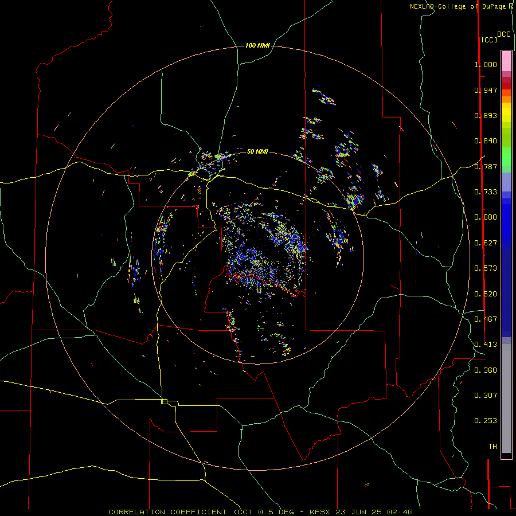Image resolution: width=516 pixels, height=516 pixels.
Task: Select the 0.947 legend value
Action: point(486,90)
